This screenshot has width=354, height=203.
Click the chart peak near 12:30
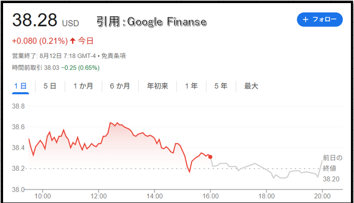point(110,123)
